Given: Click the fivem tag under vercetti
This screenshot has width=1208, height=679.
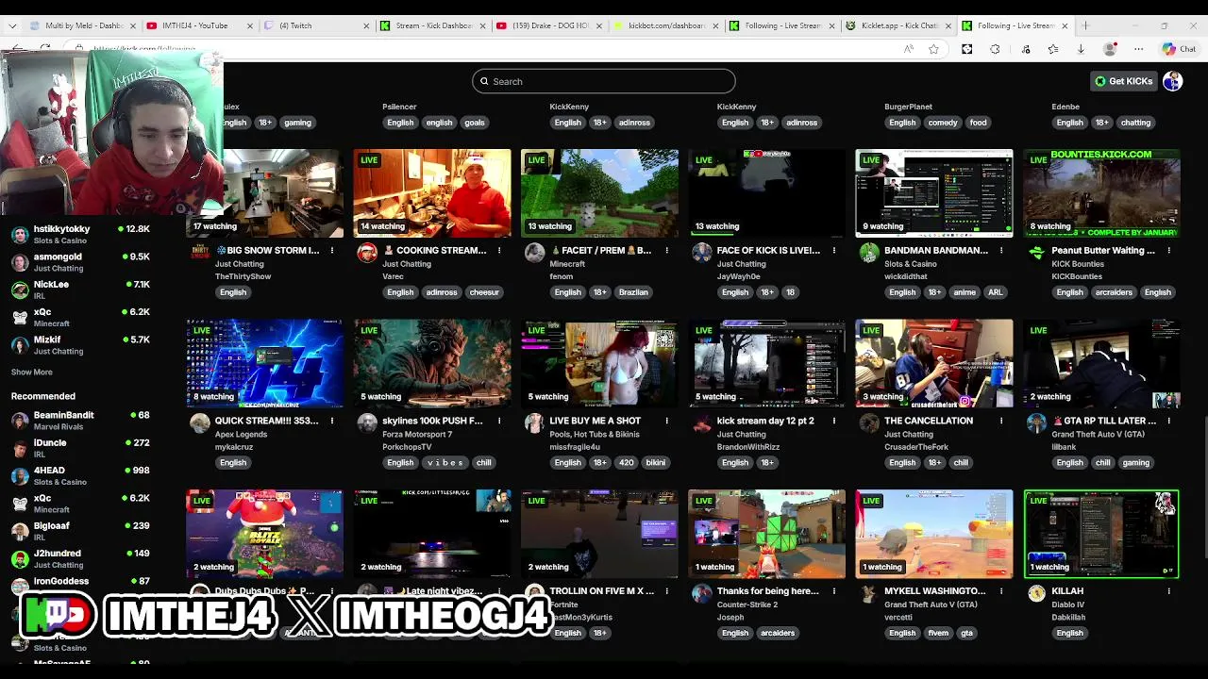Looking at the screenshot, I should (937, 633).
